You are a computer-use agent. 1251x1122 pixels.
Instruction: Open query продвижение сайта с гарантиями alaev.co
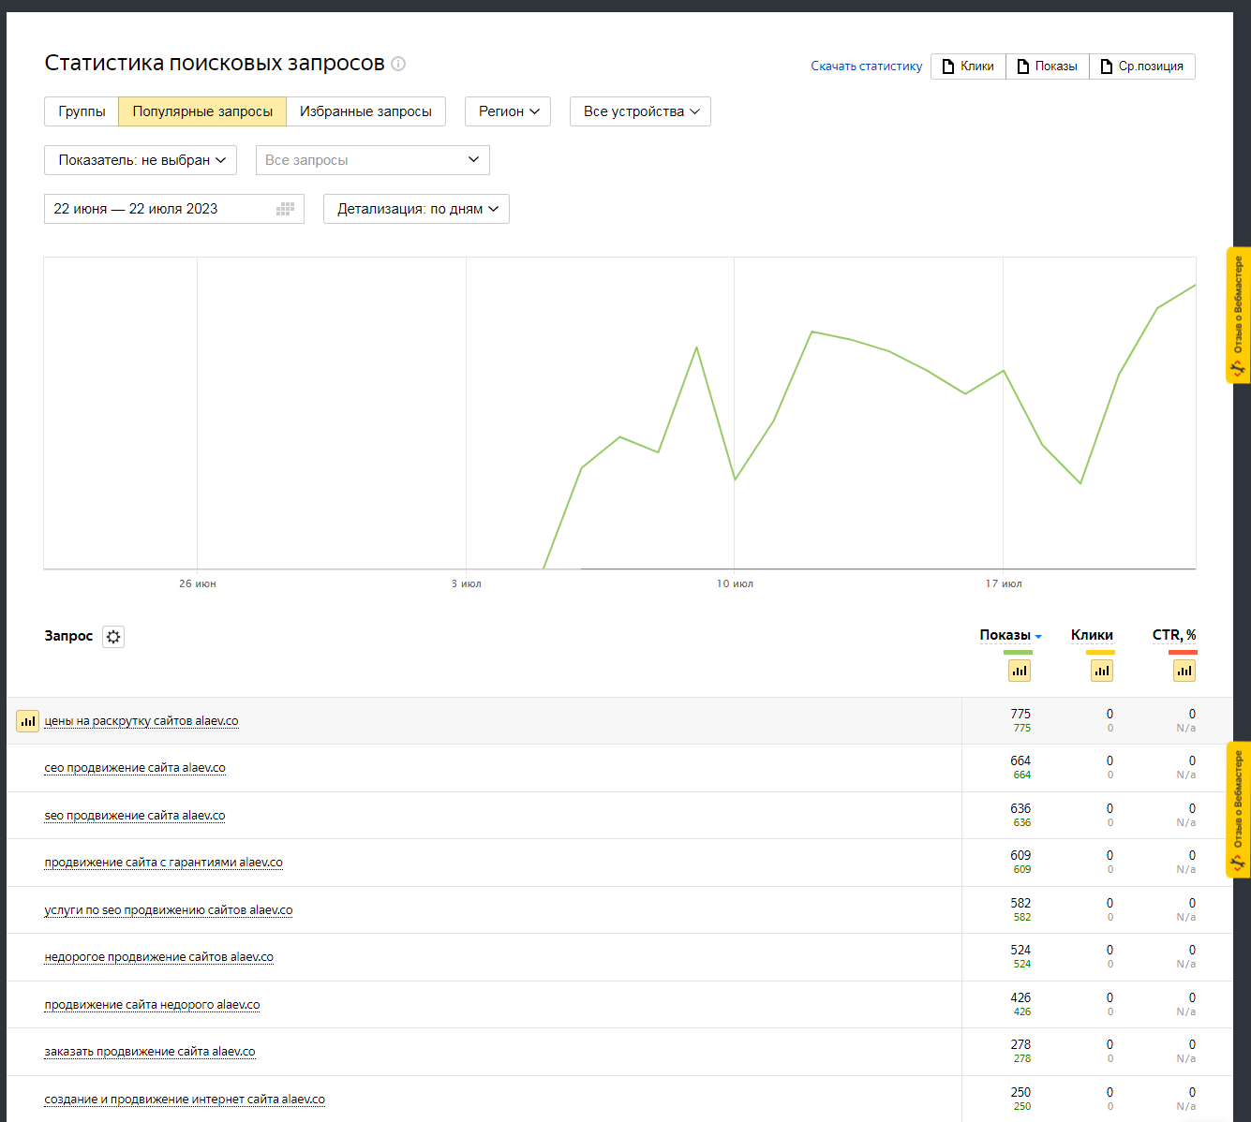coord(163,863)
